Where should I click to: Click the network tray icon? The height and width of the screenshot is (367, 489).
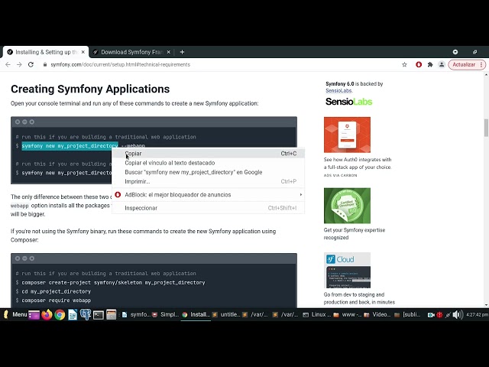click(x=448, y=315)
